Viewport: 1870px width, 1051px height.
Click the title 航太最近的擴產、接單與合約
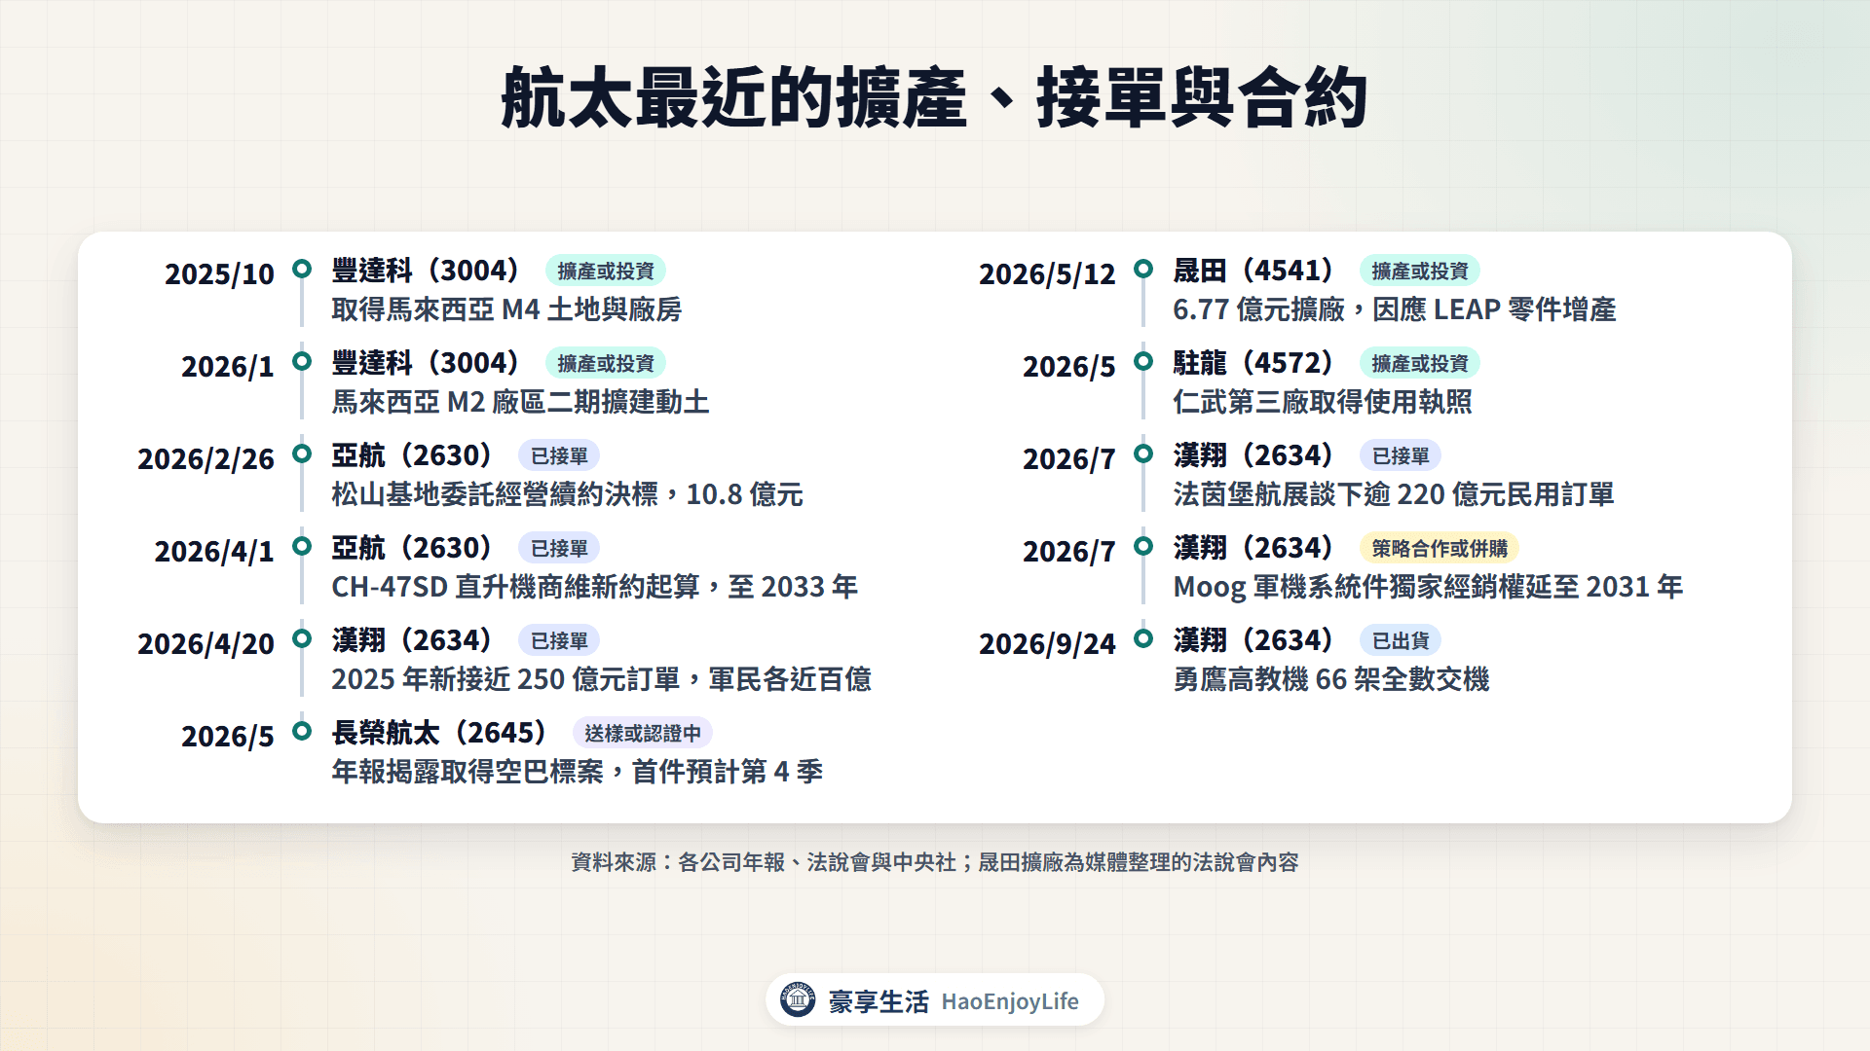coord(934,98)
